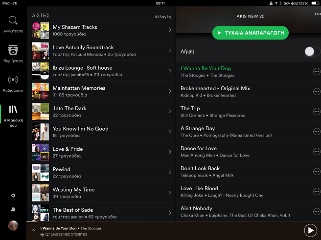Tap the Bluetooth status icon
This screenshot has width=321, height=240.
(x=280, y=3)
